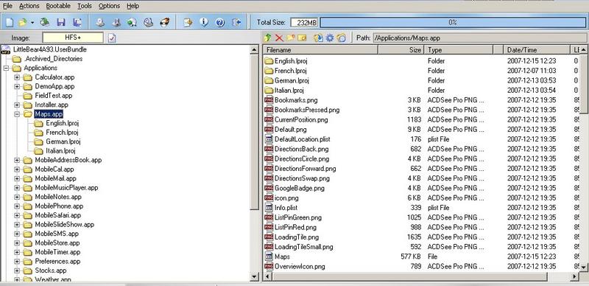
Task: Sort file list by Type column
Action: click(458, 50)
